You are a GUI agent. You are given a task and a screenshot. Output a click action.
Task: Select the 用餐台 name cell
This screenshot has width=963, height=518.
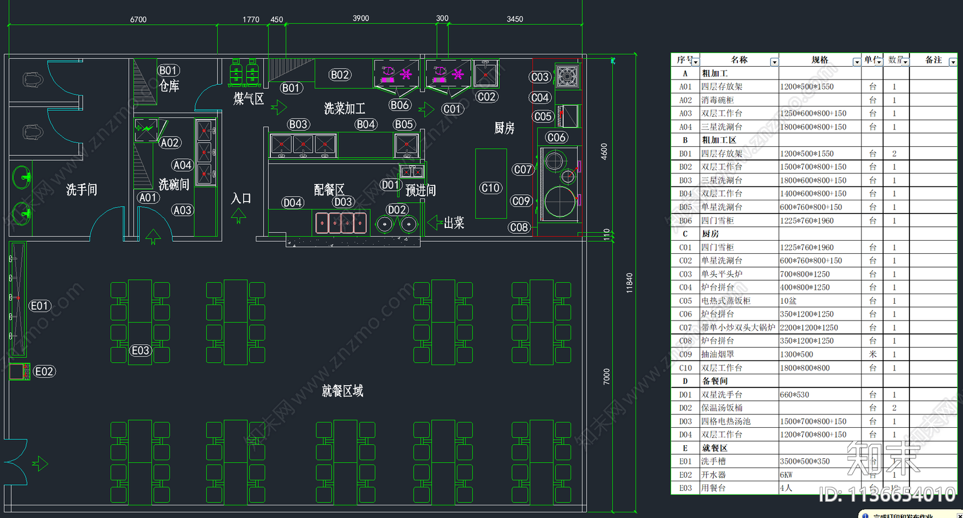click(x=739, y=488)
